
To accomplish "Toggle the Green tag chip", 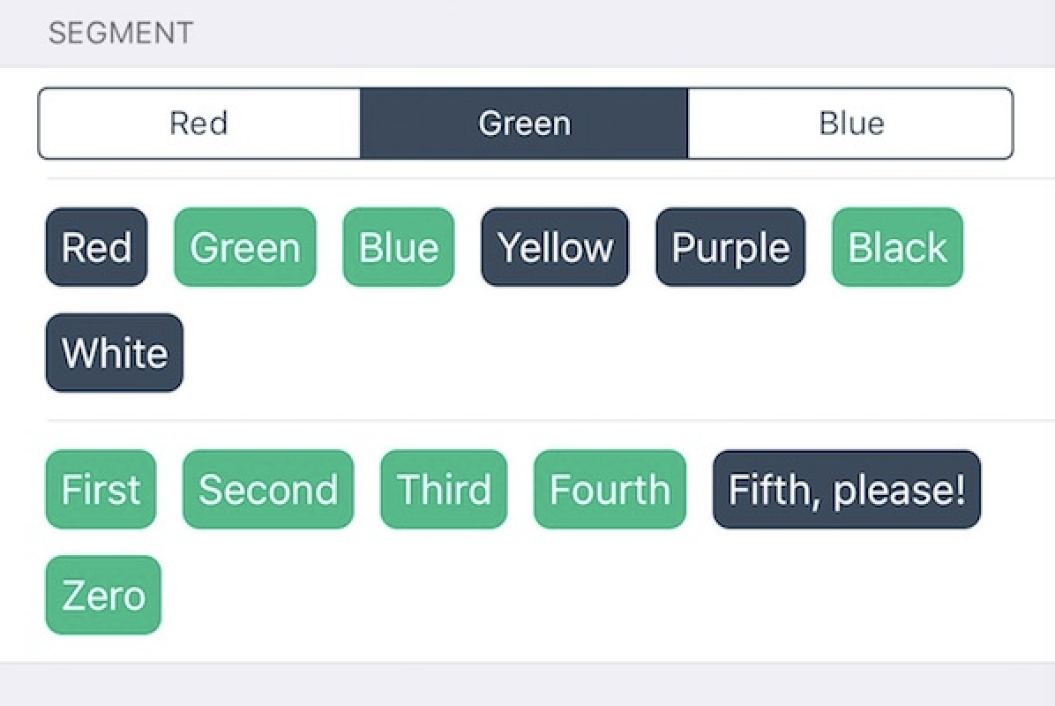I will pyautogui.click(x=245, y=247).
